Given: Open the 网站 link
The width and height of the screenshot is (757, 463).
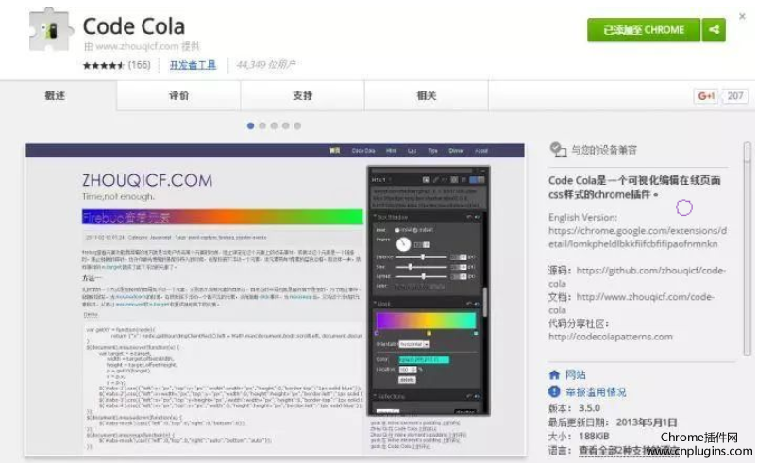Looking at the screenshot, I should pyautogui.click(x=576, y=374).
